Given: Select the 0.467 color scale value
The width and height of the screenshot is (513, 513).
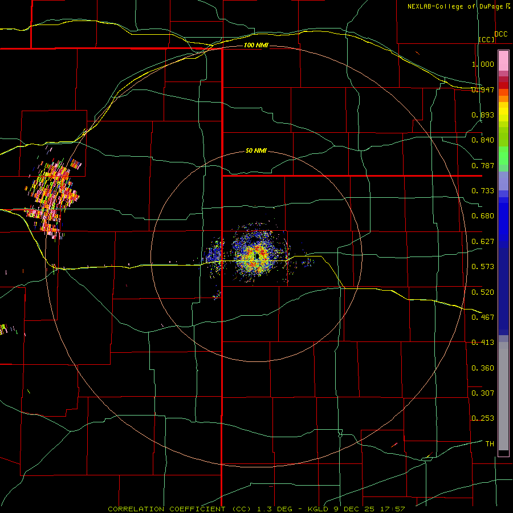Looking at the screenshot, I should (483, 317).
